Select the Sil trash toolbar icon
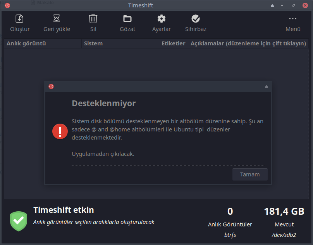This screenshot has height=245, width=313. pyautogui.click(x=93, y=19)
